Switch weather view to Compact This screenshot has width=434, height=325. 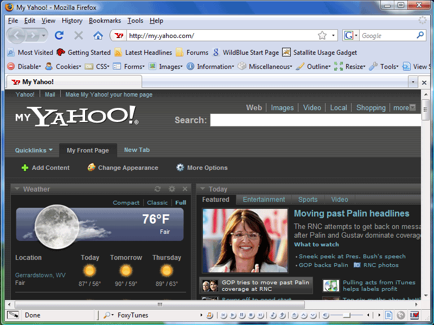126,202
